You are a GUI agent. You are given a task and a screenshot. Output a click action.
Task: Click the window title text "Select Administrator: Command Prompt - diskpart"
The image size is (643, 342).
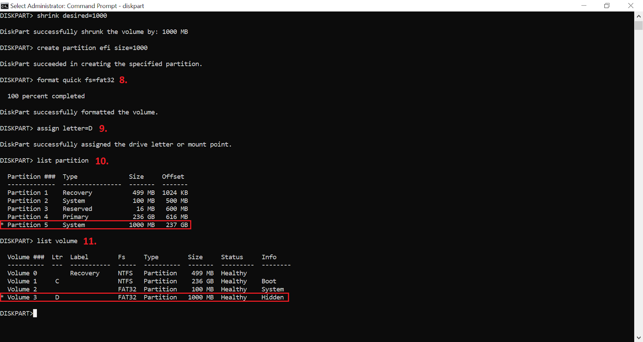[77, 6]
